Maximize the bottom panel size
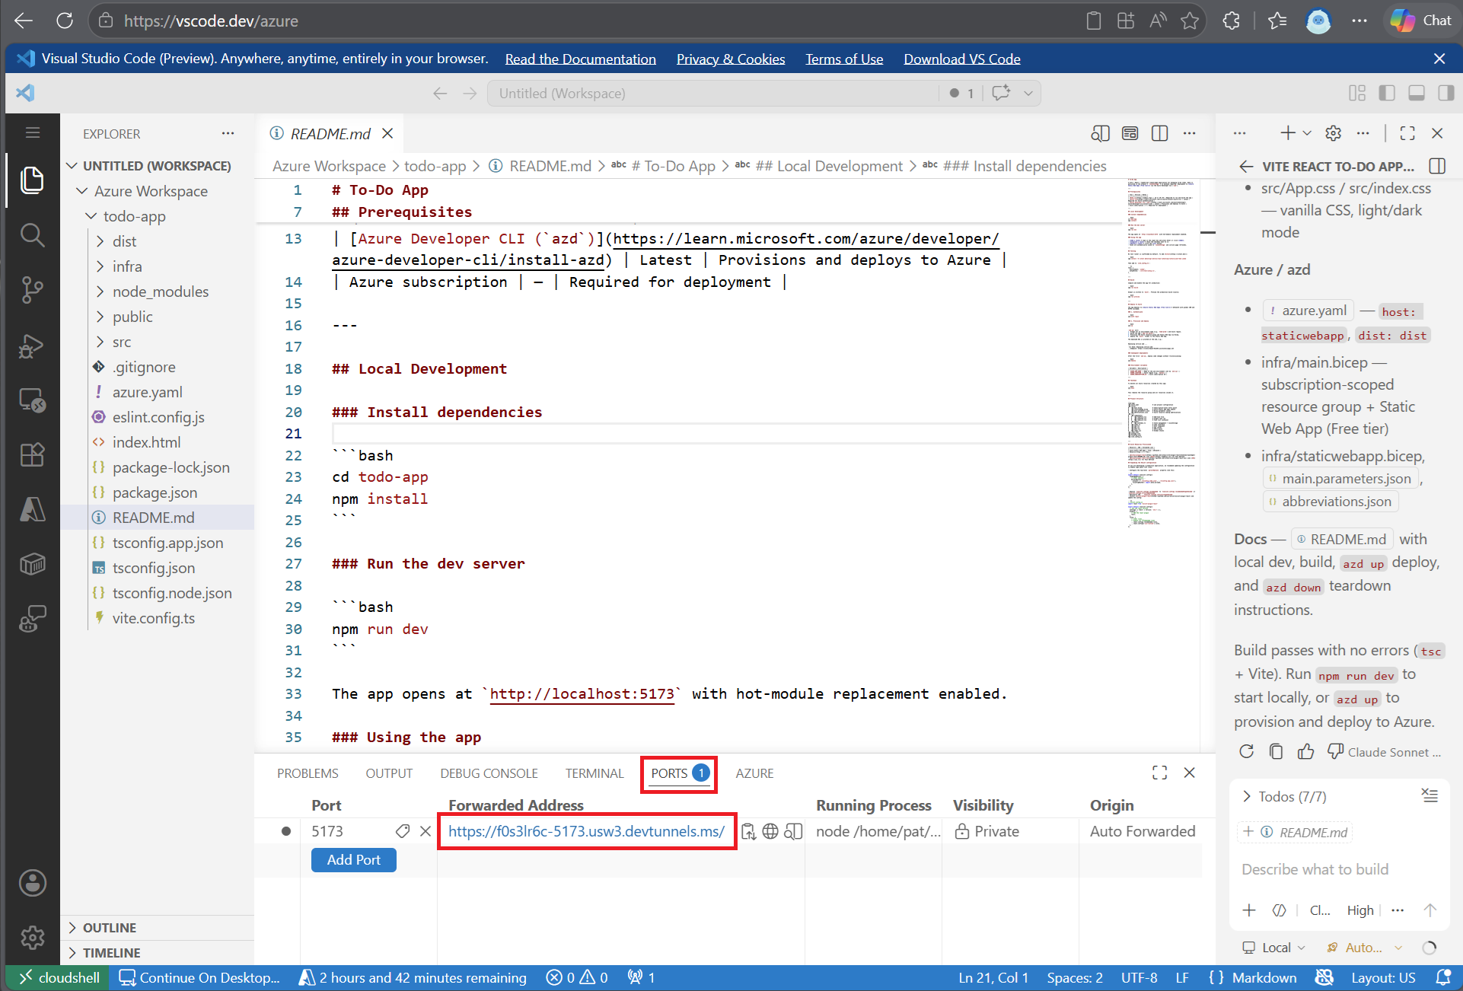This screenshot has width=1463, height=991. tap(1159, 773)
